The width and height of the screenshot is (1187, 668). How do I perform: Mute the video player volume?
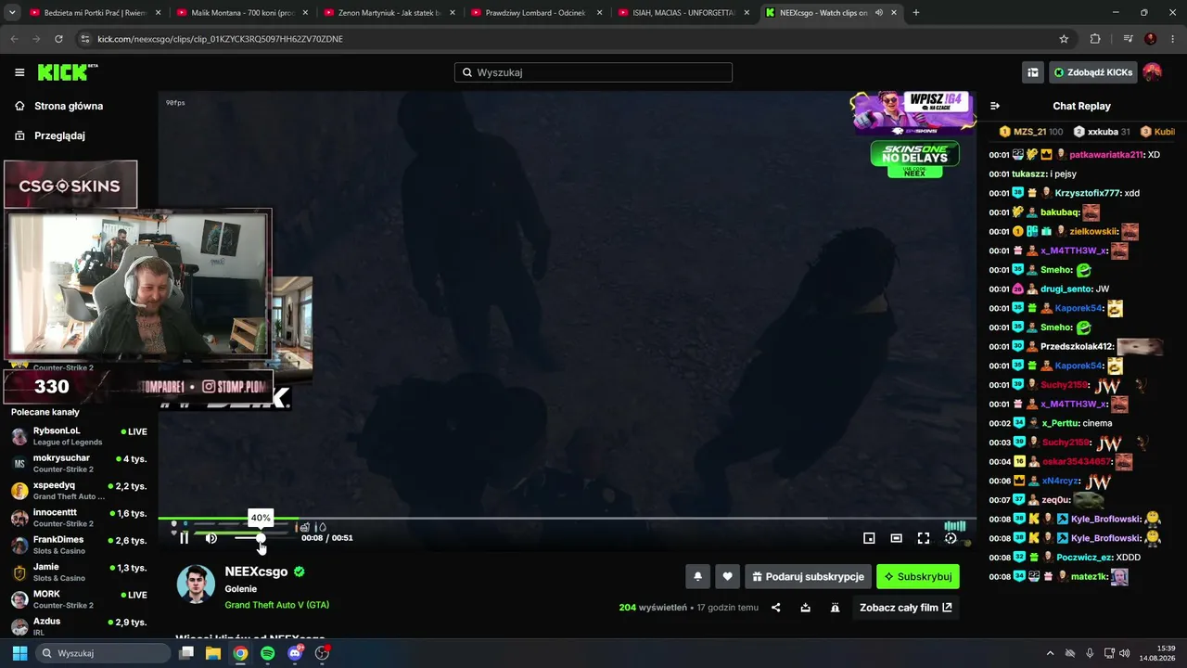tap(211, 538)
